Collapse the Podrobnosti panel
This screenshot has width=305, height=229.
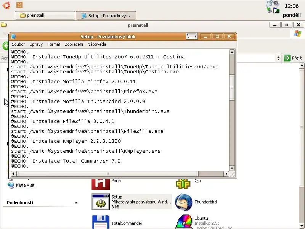pos(76,203)
